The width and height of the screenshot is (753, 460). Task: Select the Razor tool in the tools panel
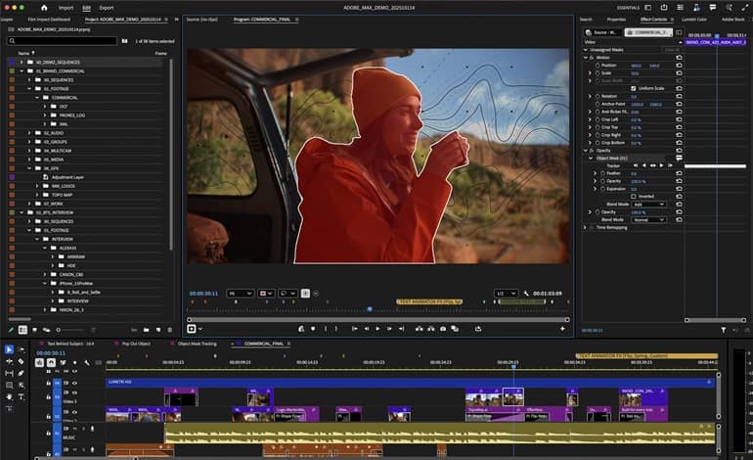tap(21, 361)
